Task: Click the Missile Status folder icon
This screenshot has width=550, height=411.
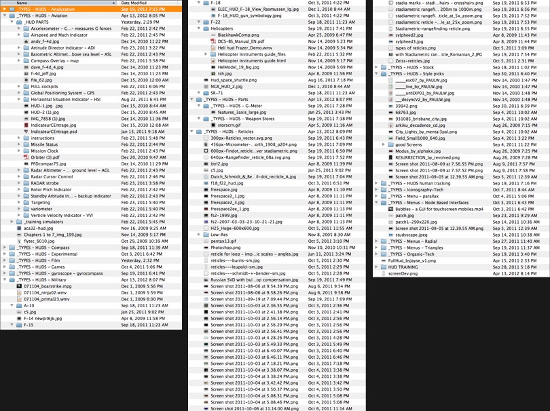Action: pos(26,144)
